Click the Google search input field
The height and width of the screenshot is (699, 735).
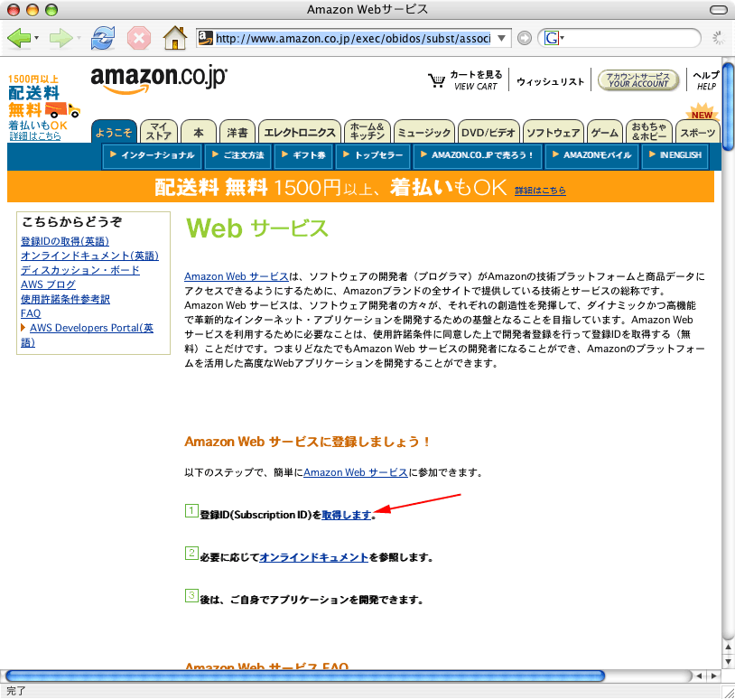pyautogui.click(x=630, y=38)
